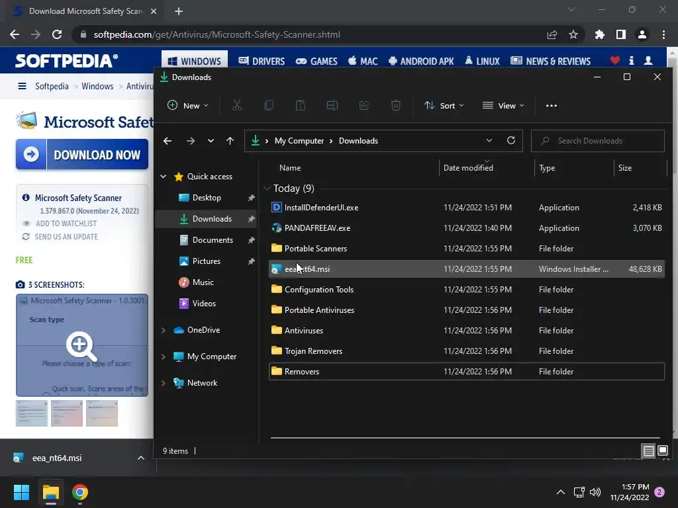Open the ANDROID APK tab
This screenshot has height=508, width=678.
coord(421,61)
